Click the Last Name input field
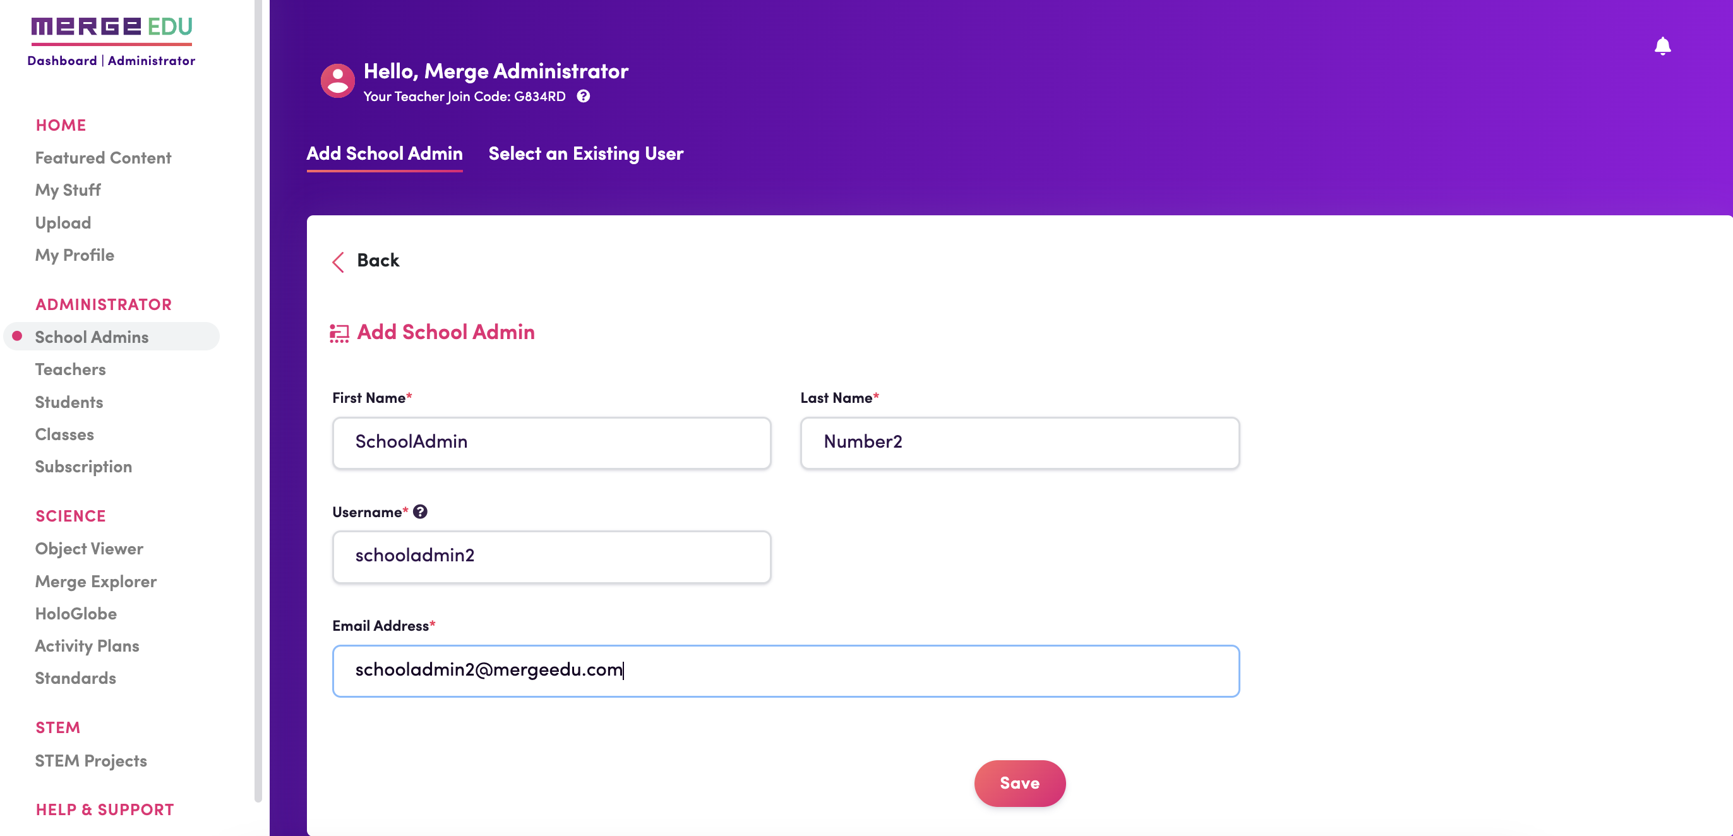 click(x=1019, y=443)
